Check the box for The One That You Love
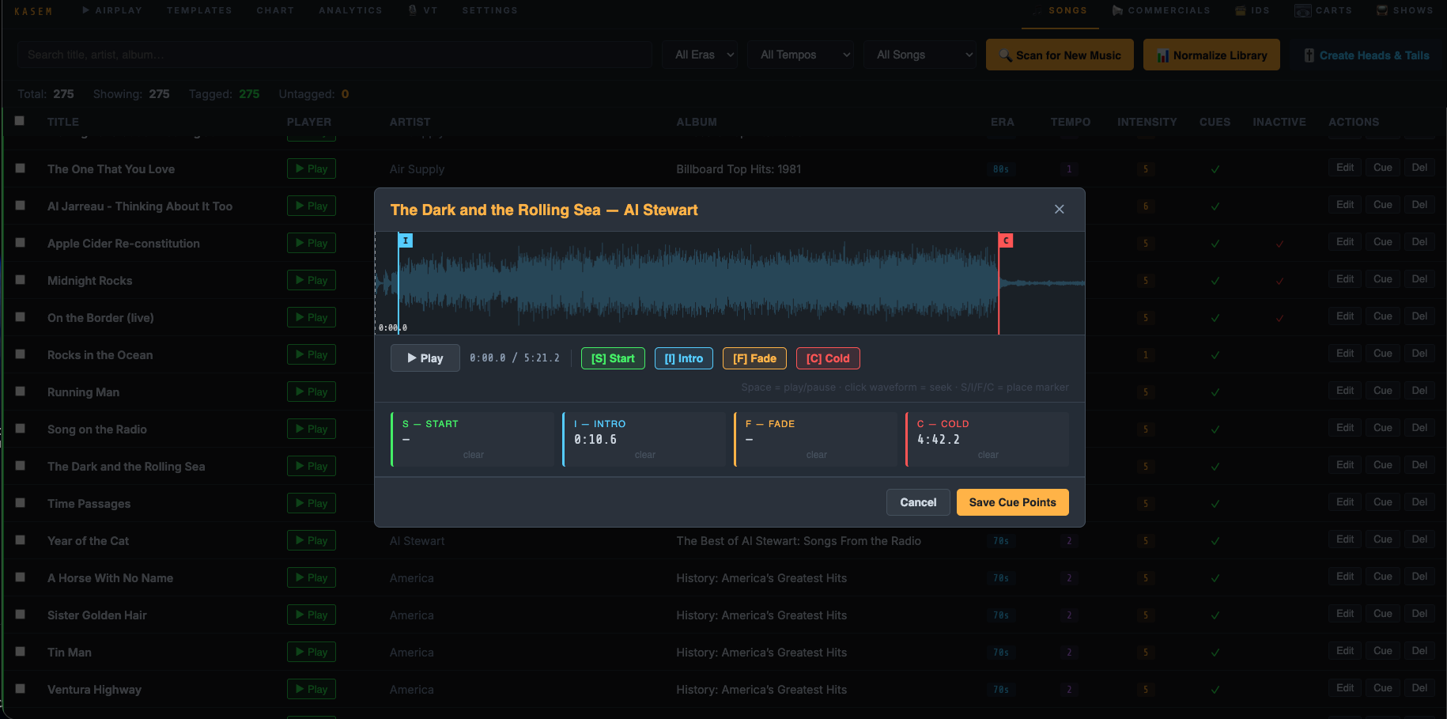The height and width of the screenshot is (719, 1447). point(20,168)
